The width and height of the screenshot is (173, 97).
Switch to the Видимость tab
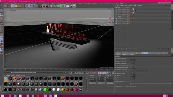[145, 53]
